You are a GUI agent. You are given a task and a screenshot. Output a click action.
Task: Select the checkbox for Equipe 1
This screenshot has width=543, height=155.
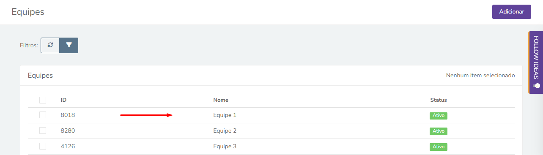[x=43, y=115]
